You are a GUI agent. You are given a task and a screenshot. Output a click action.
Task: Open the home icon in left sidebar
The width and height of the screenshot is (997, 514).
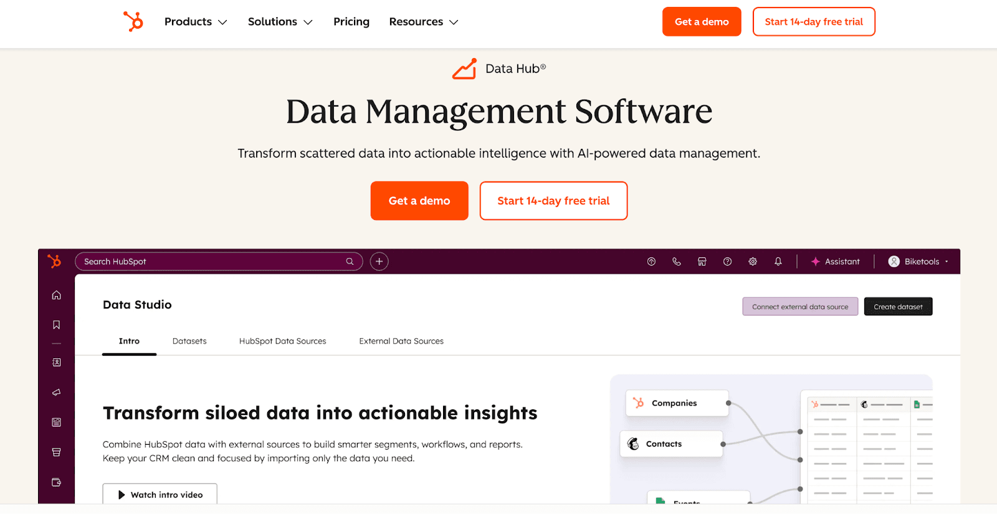[57, 295]
